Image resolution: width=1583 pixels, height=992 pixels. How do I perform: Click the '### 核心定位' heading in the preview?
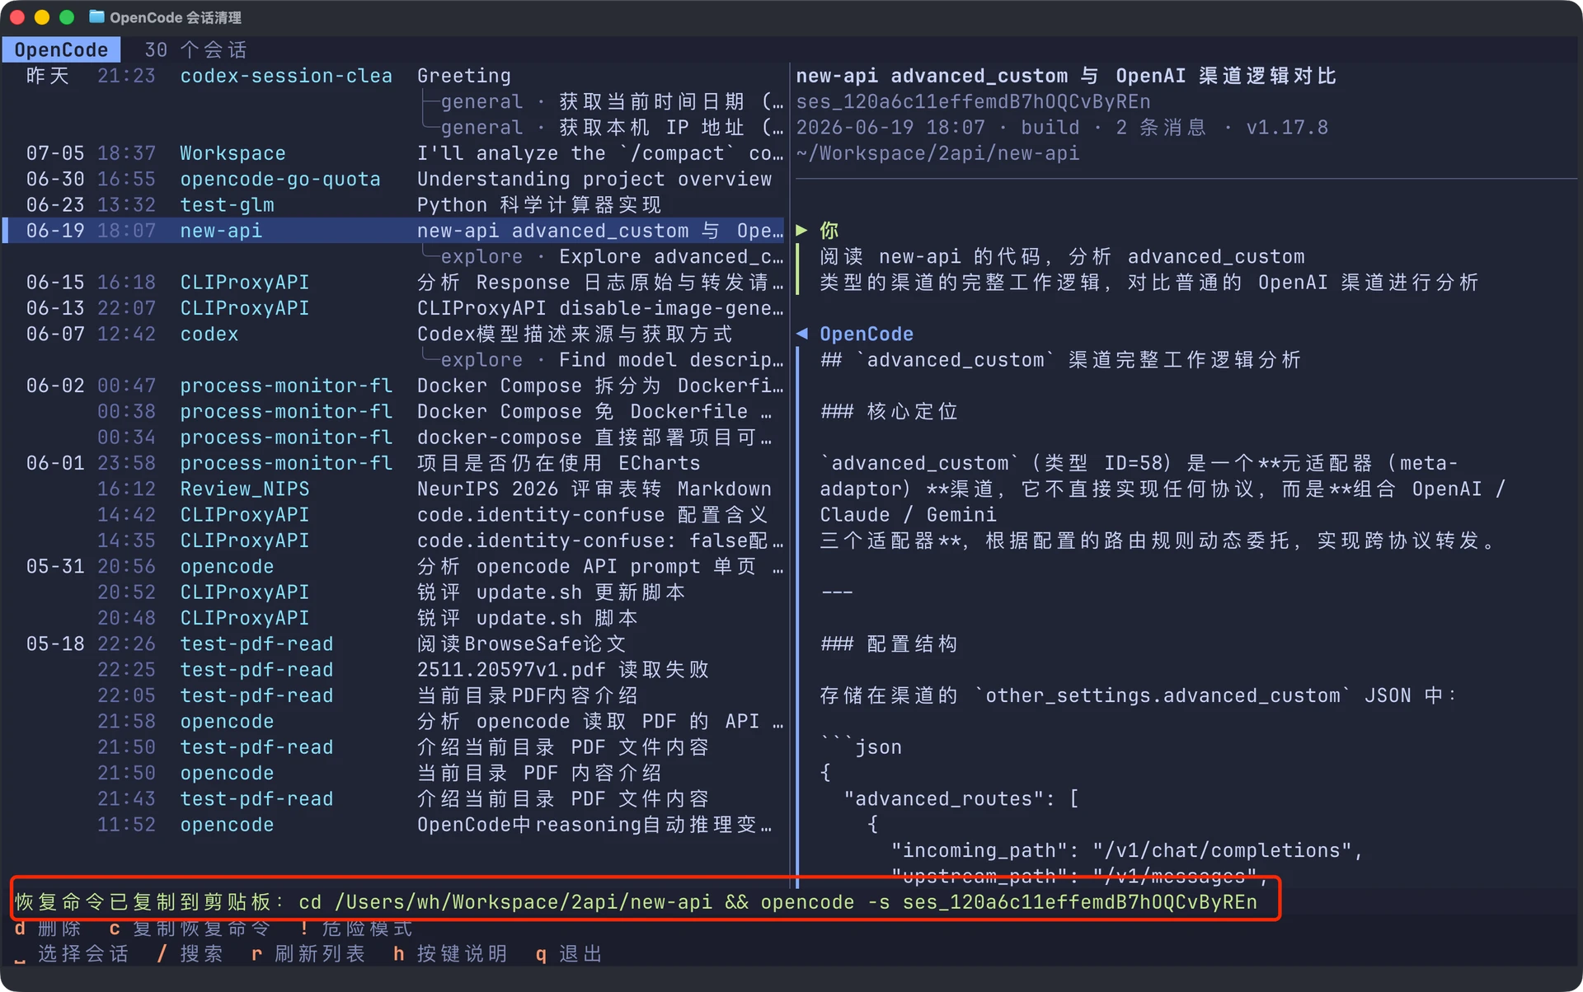coord(890,412)
